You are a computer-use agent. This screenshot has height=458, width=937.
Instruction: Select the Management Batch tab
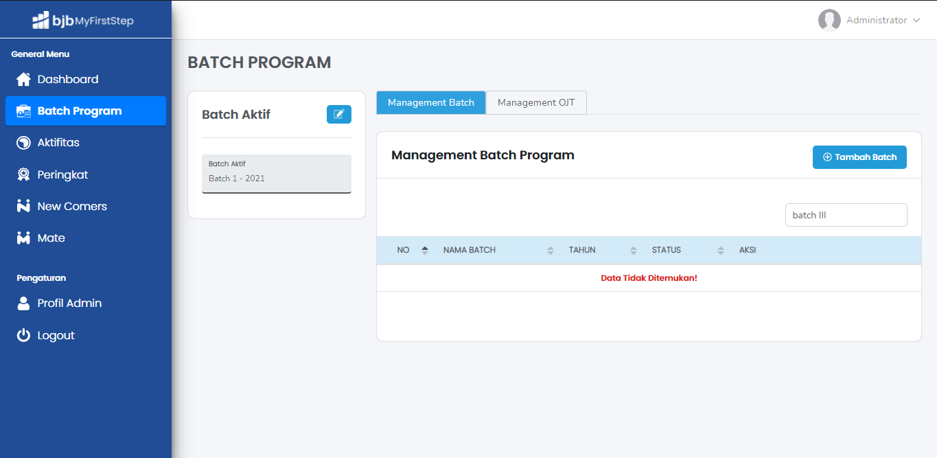click(431, 102)
